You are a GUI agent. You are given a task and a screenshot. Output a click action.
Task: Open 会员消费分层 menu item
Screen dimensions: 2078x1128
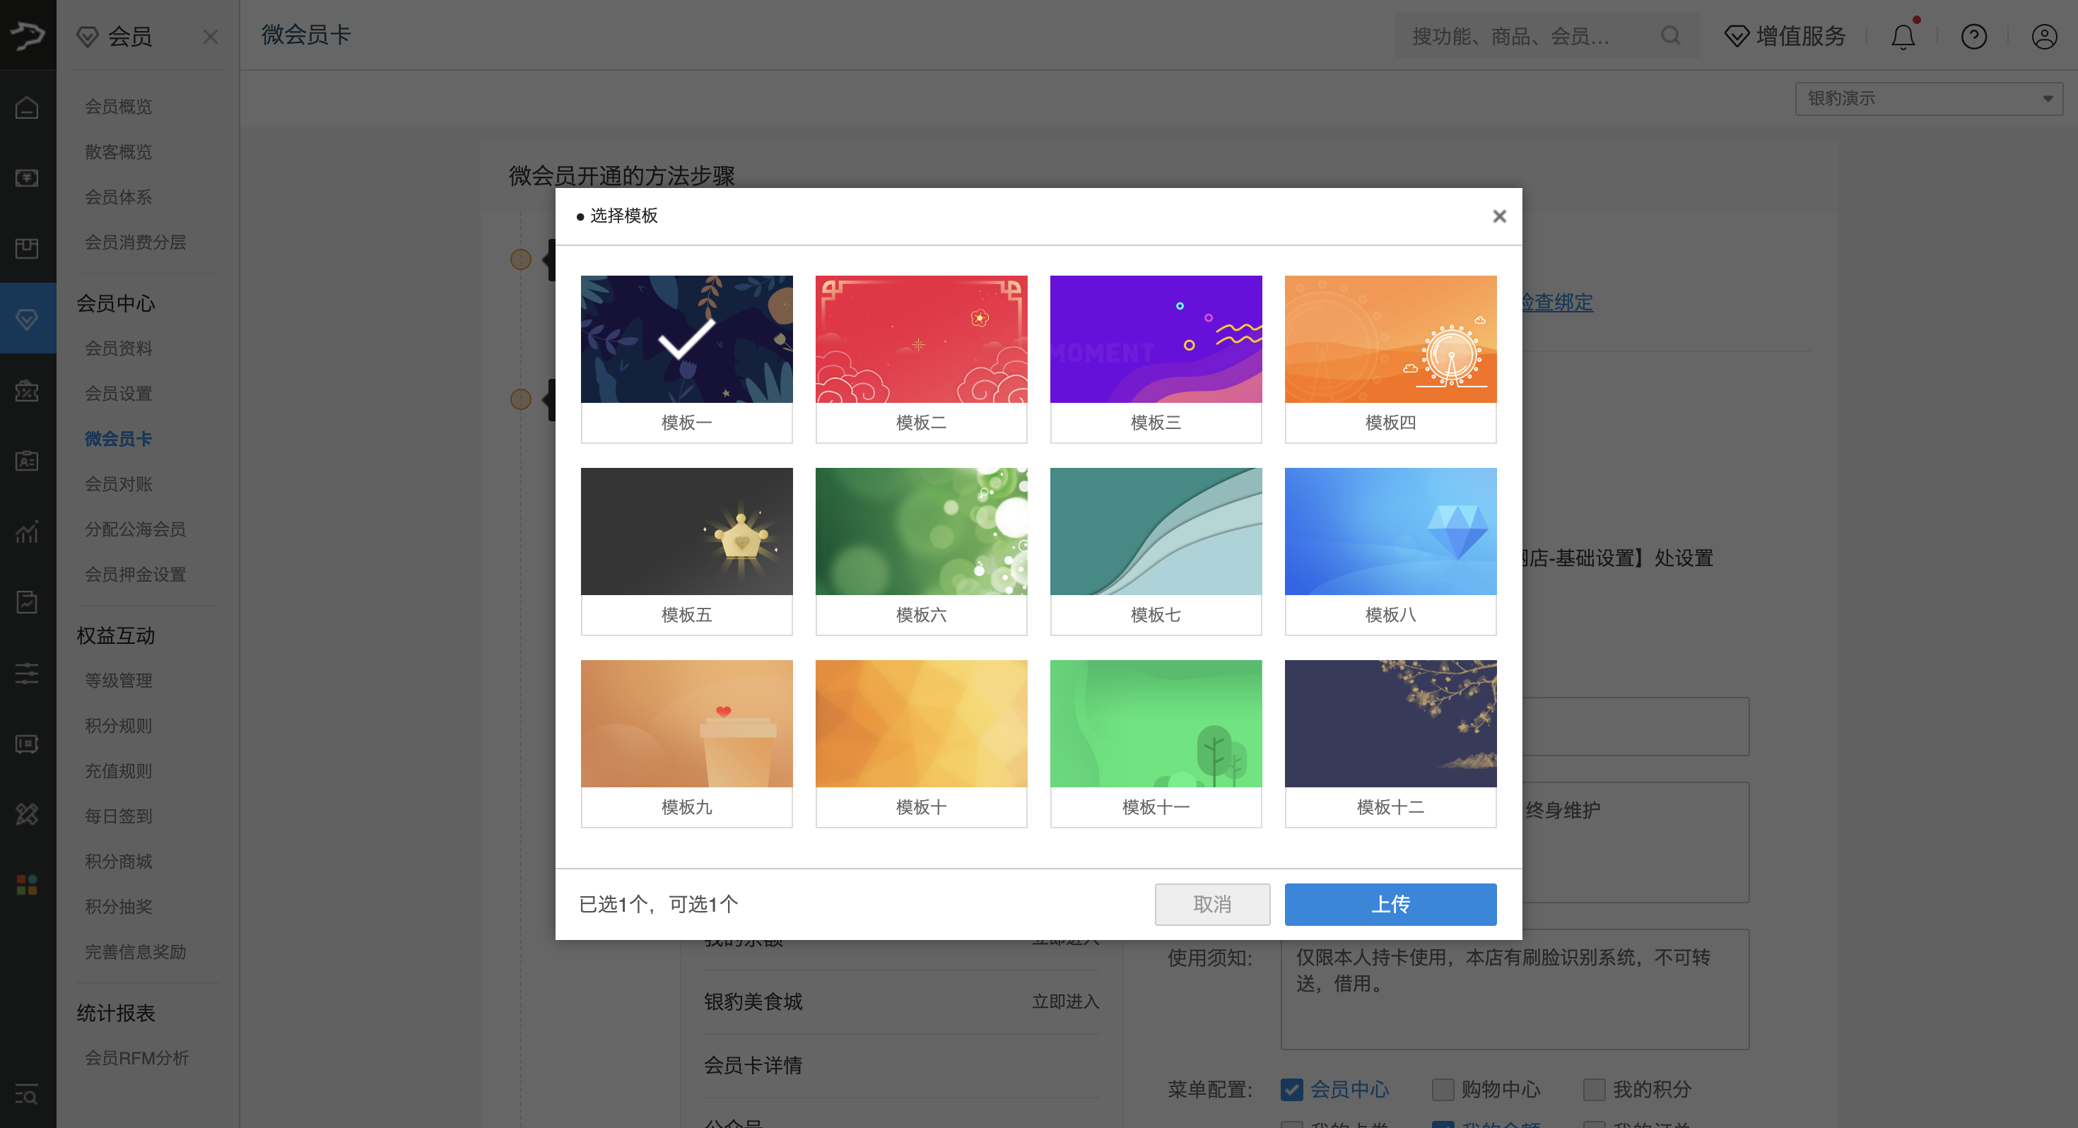click(x=136, y=242)
